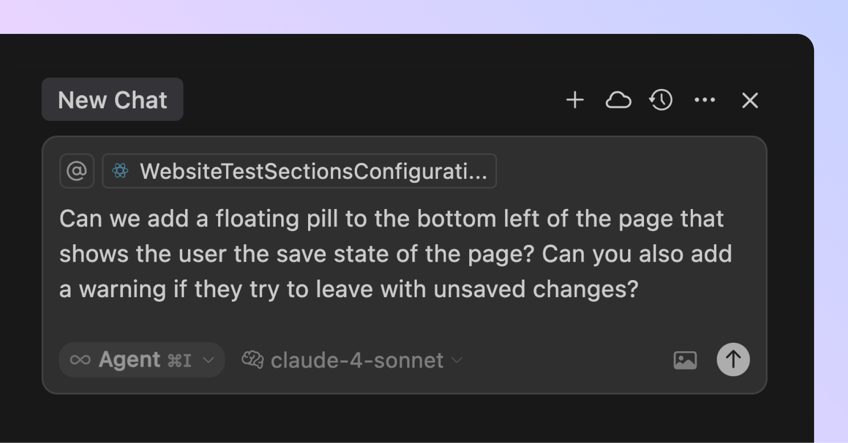
Task: Close the chat panel with X
Action: (x=750, y=100)
